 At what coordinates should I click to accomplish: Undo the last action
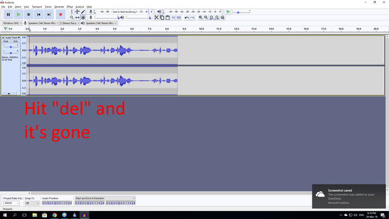click(187, 18)
